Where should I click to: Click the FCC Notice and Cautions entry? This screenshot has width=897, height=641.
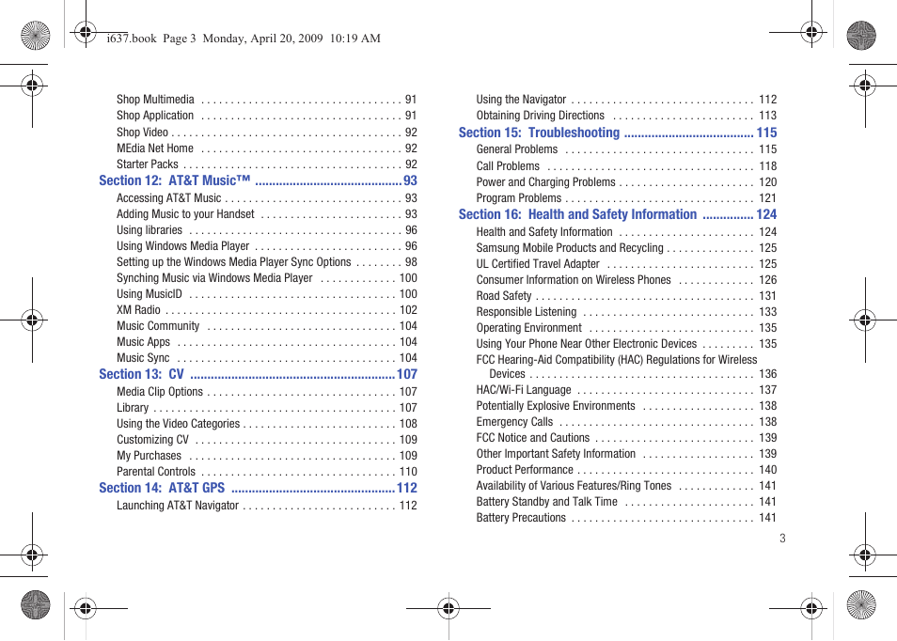pyautogui.click(x=626, y=437)
